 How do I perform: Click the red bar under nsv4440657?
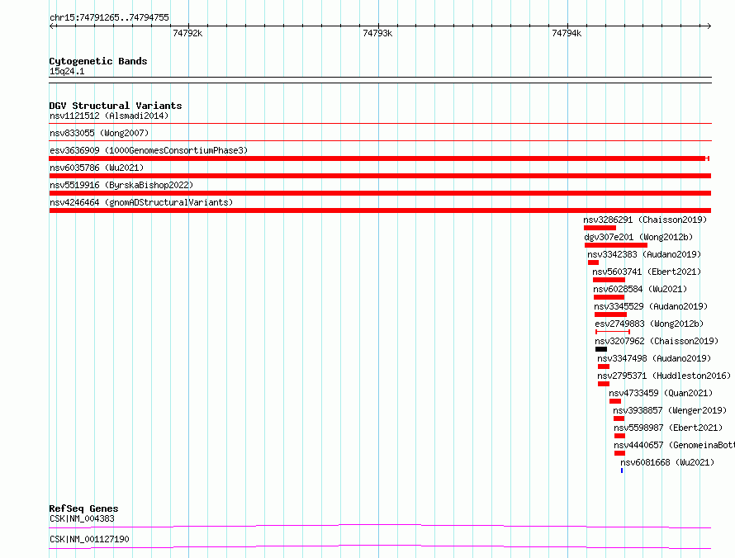click(x=619, y=453)
